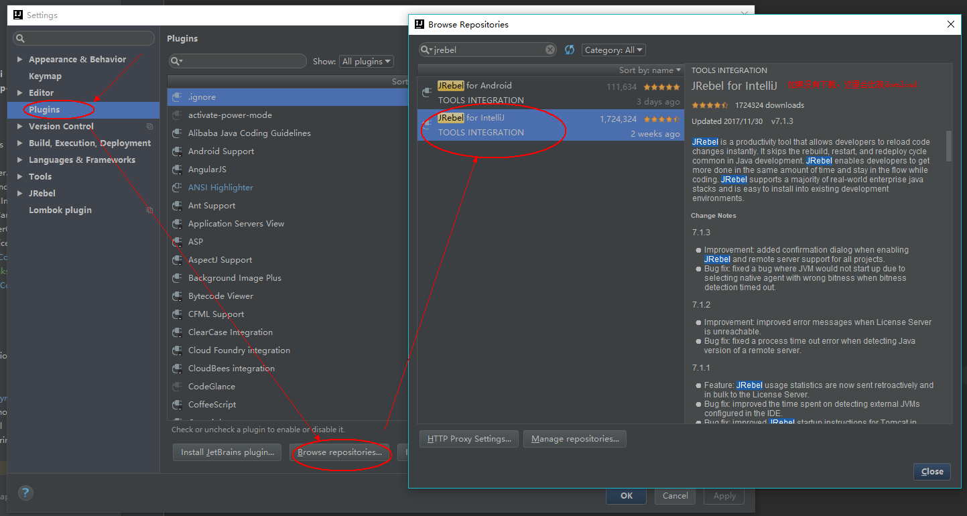Open the Category: All dropdown
Image resolution: width=967 pixels, height=516 pixels.
click(613, 50)
